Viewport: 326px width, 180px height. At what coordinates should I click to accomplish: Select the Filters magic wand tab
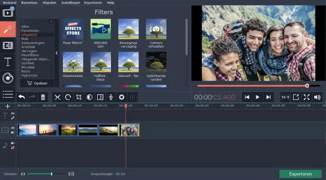8,29
